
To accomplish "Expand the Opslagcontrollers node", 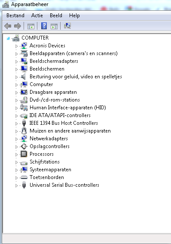I will (16, 147).
